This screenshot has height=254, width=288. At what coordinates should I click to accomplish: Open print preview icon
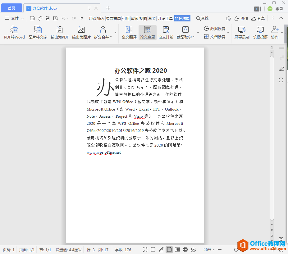56,18
